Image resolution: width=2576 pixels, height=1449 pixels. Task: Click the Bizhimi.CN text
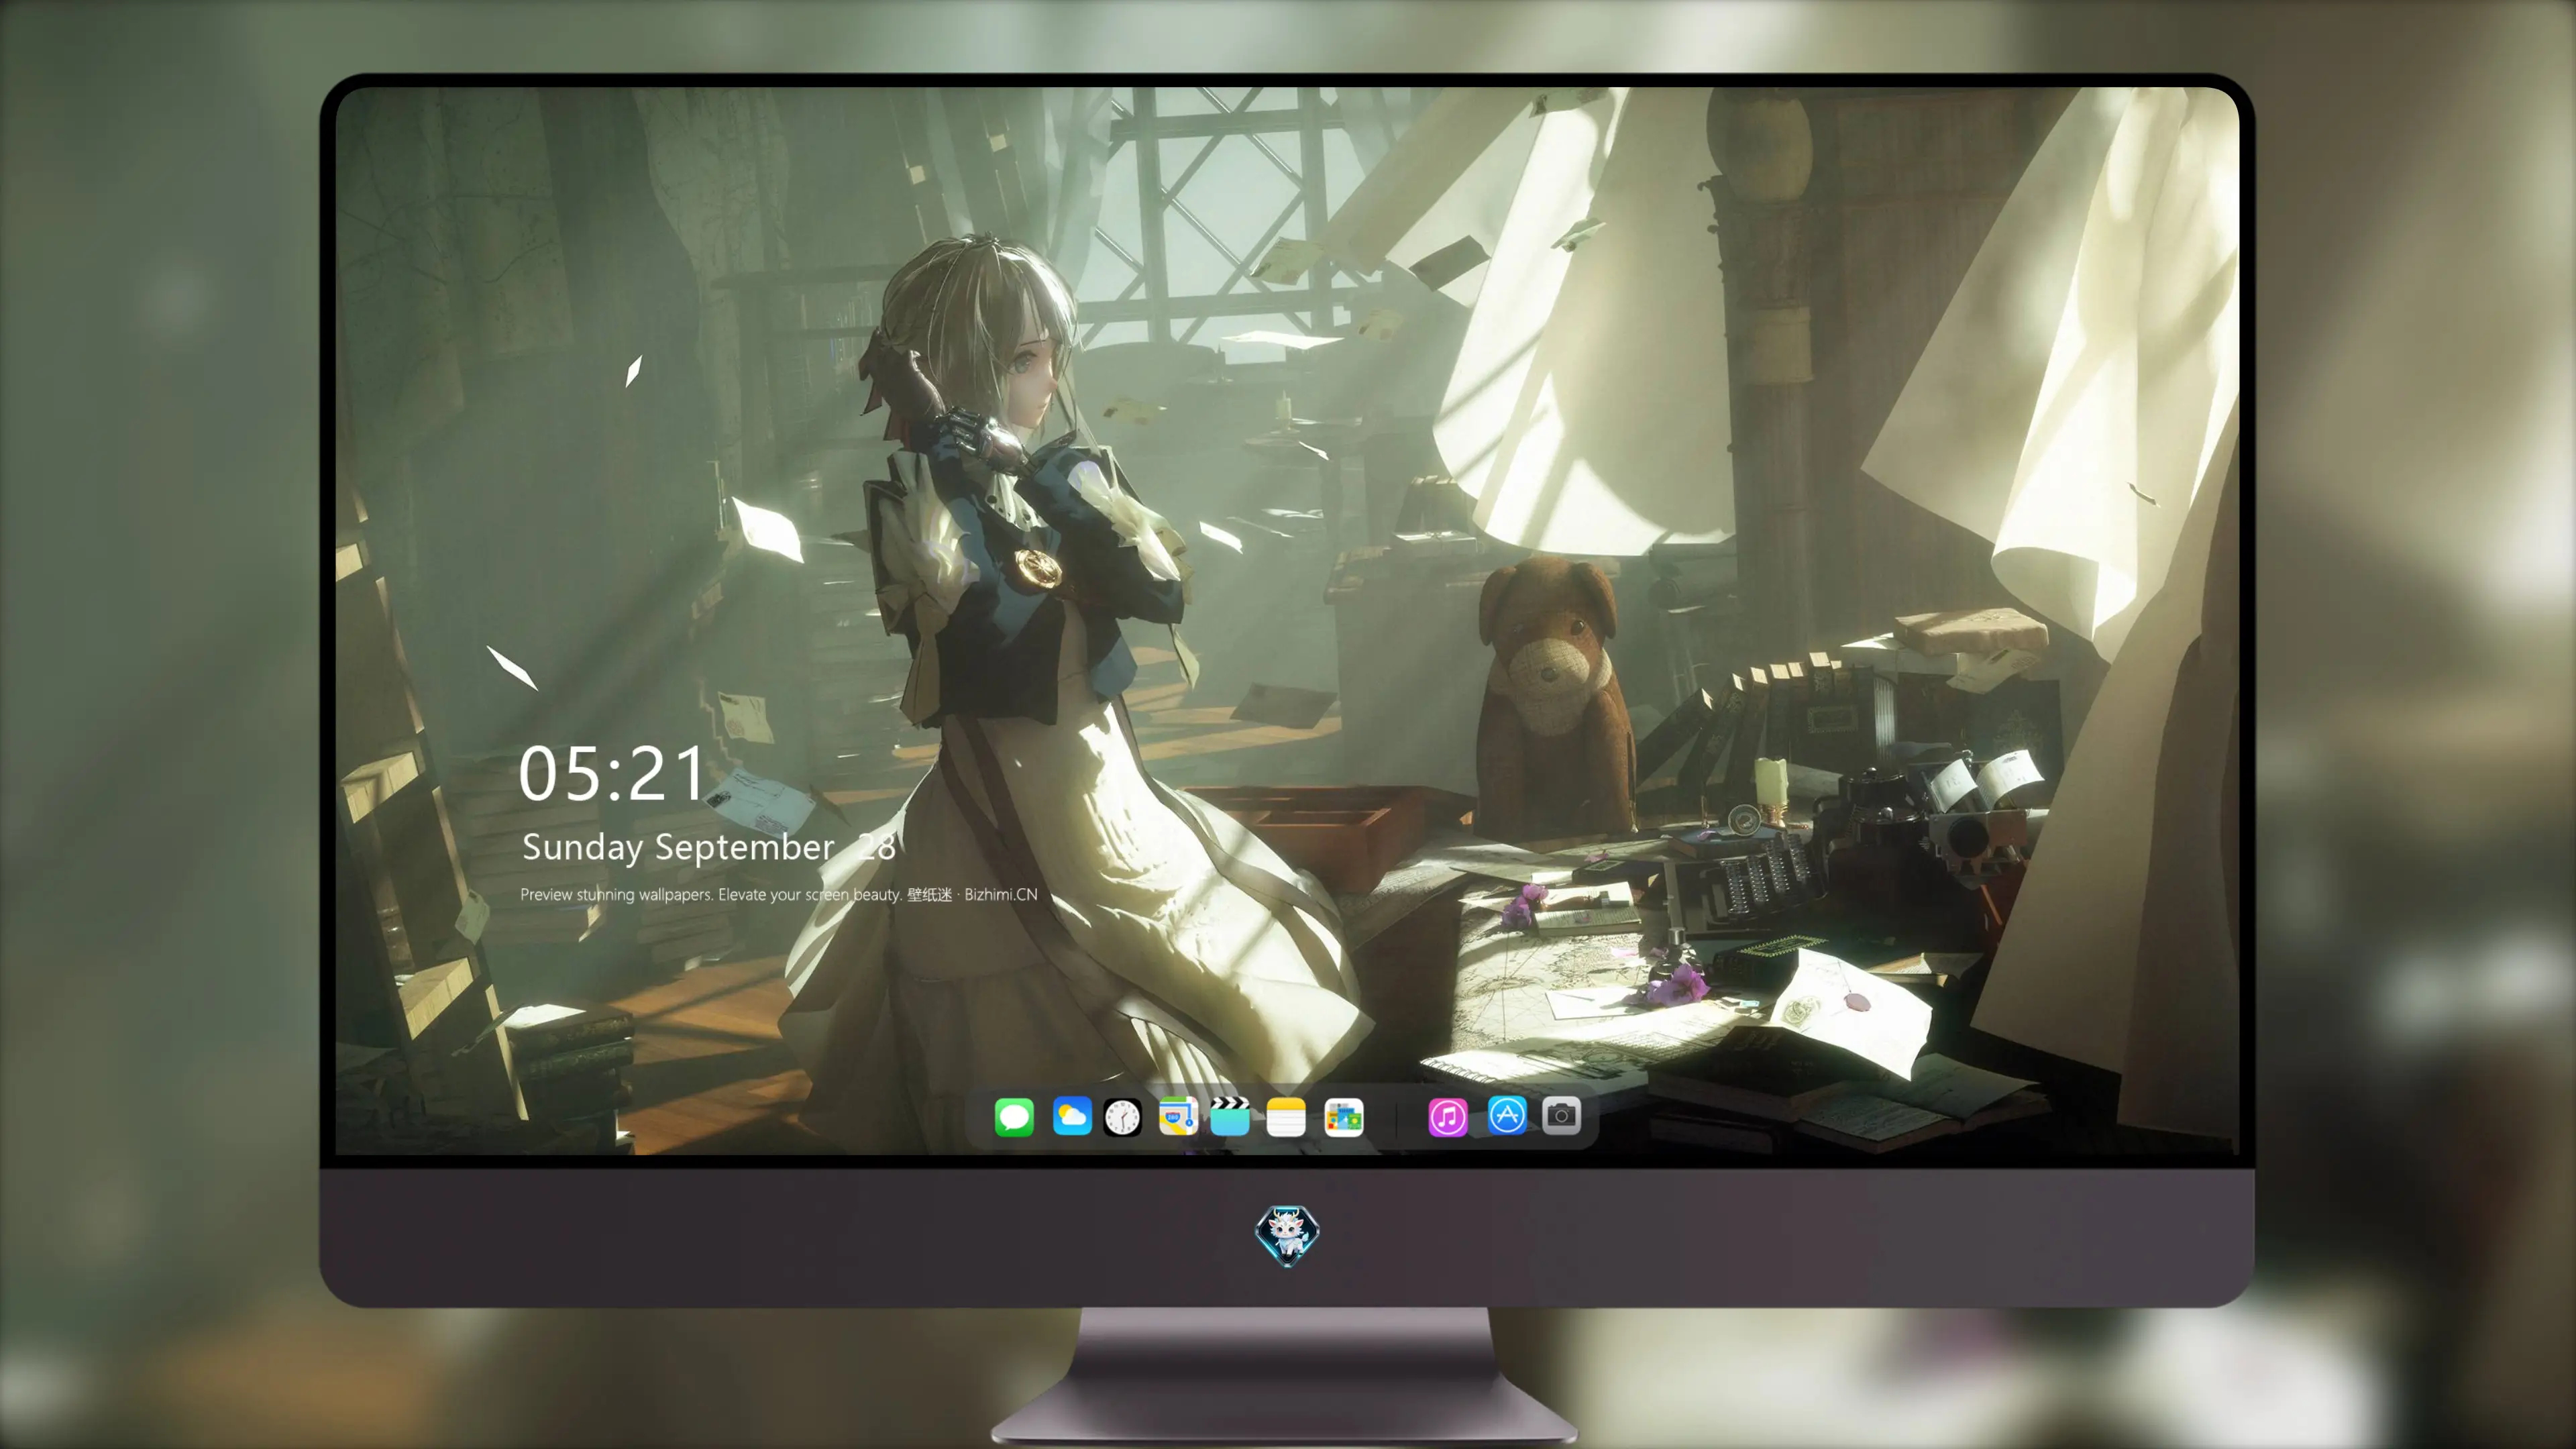[x=1001, y=895]
